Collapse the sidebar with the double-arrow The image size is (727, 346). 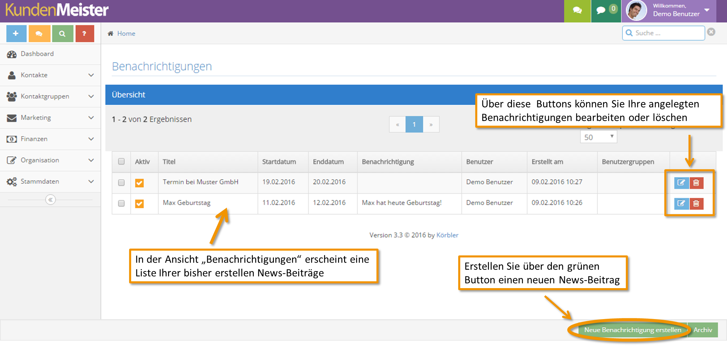[x=50, y=200]
